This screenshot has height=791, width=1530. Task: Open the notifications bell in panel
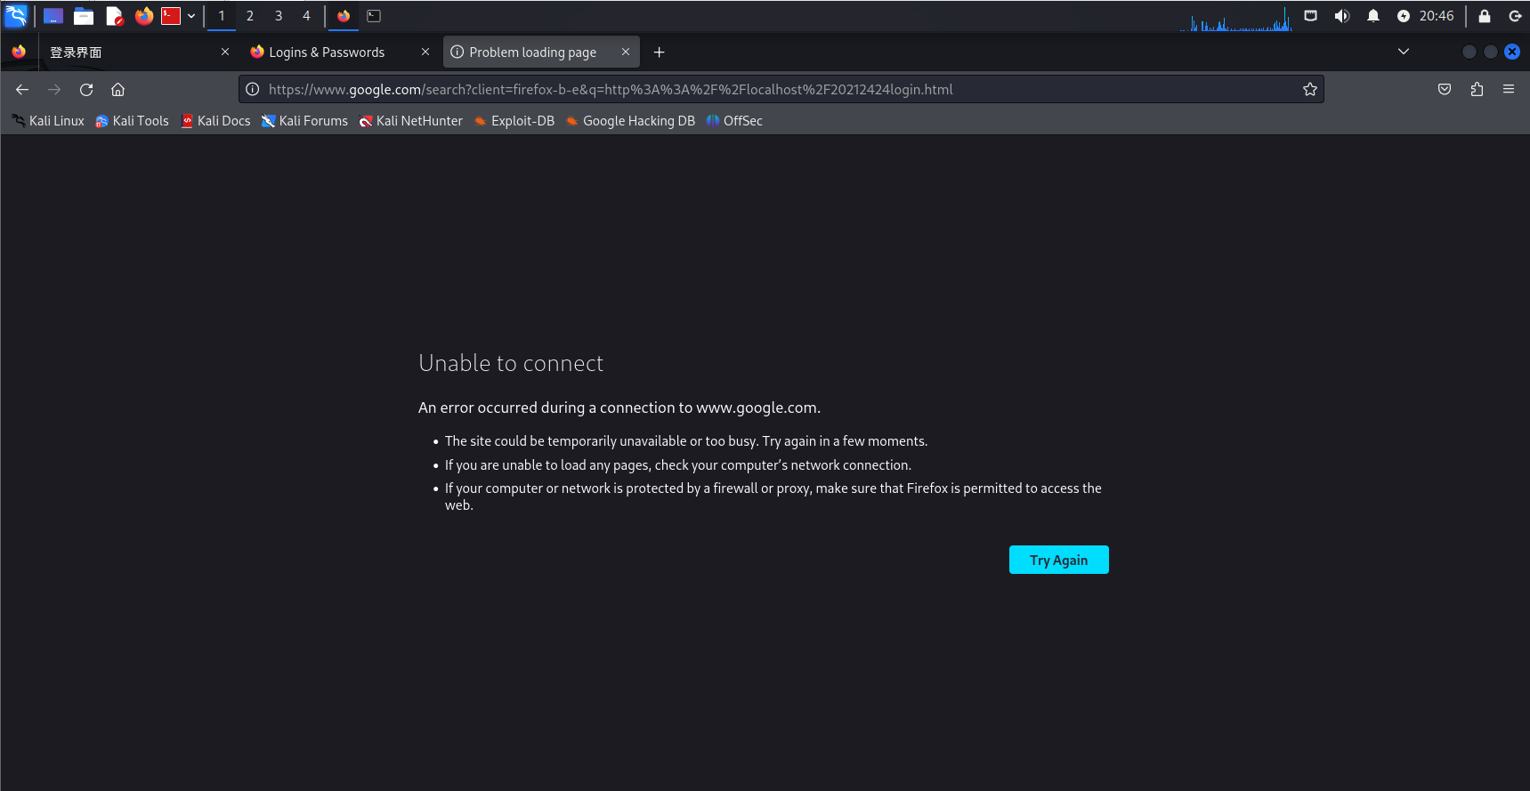(1372, 16)
